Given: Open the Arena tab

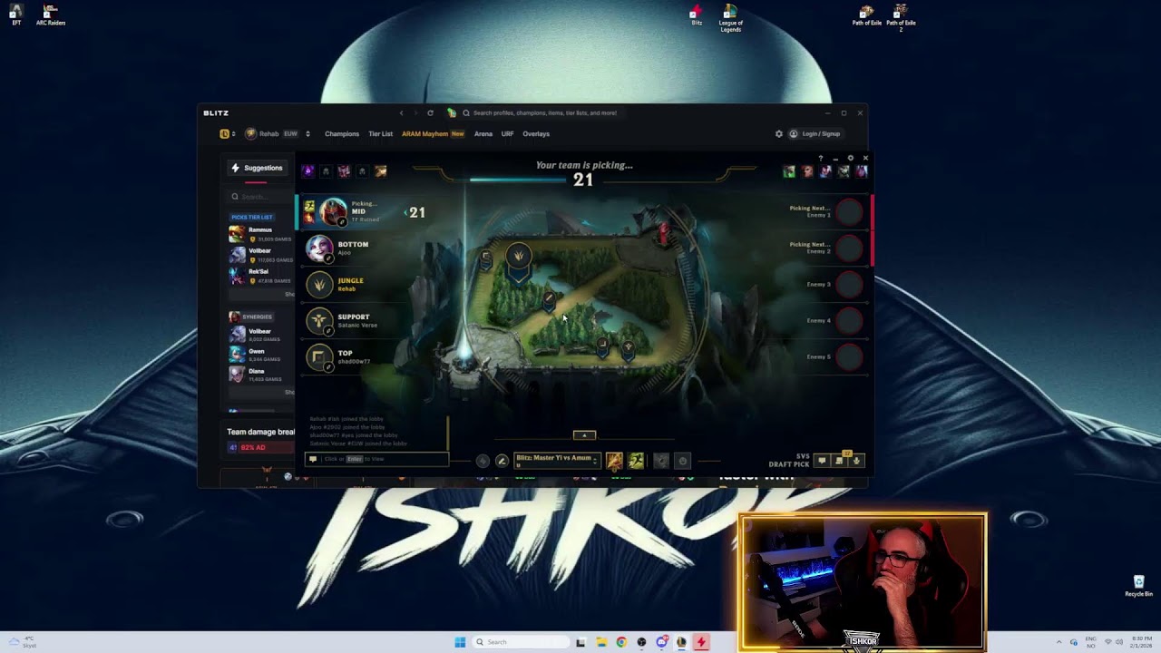Looking at the screenshot, I should (483, 134).
